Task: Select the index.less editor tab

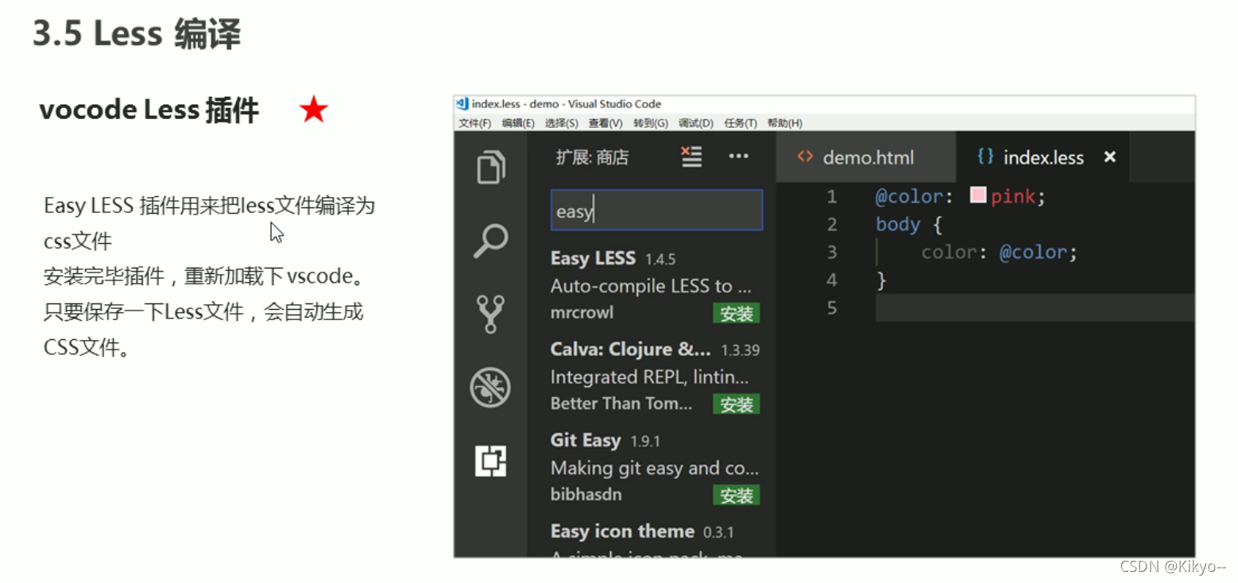Action: (x=1043, y=157)
